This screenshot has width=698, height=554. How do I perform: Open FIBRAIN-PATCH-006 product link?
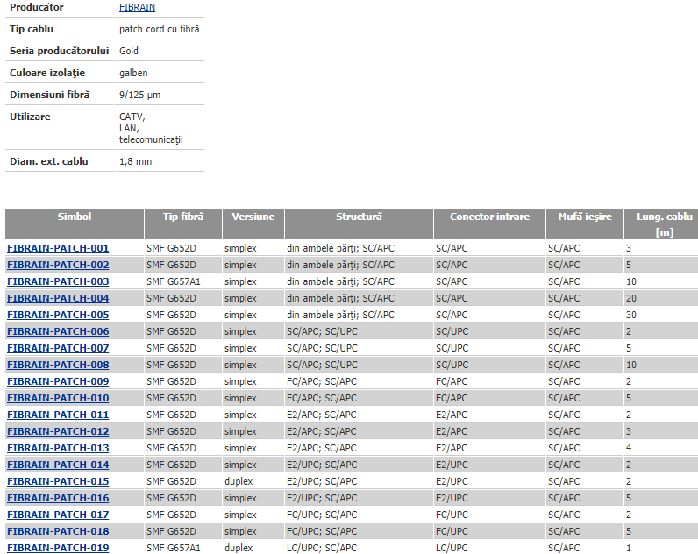pos(58,331)
